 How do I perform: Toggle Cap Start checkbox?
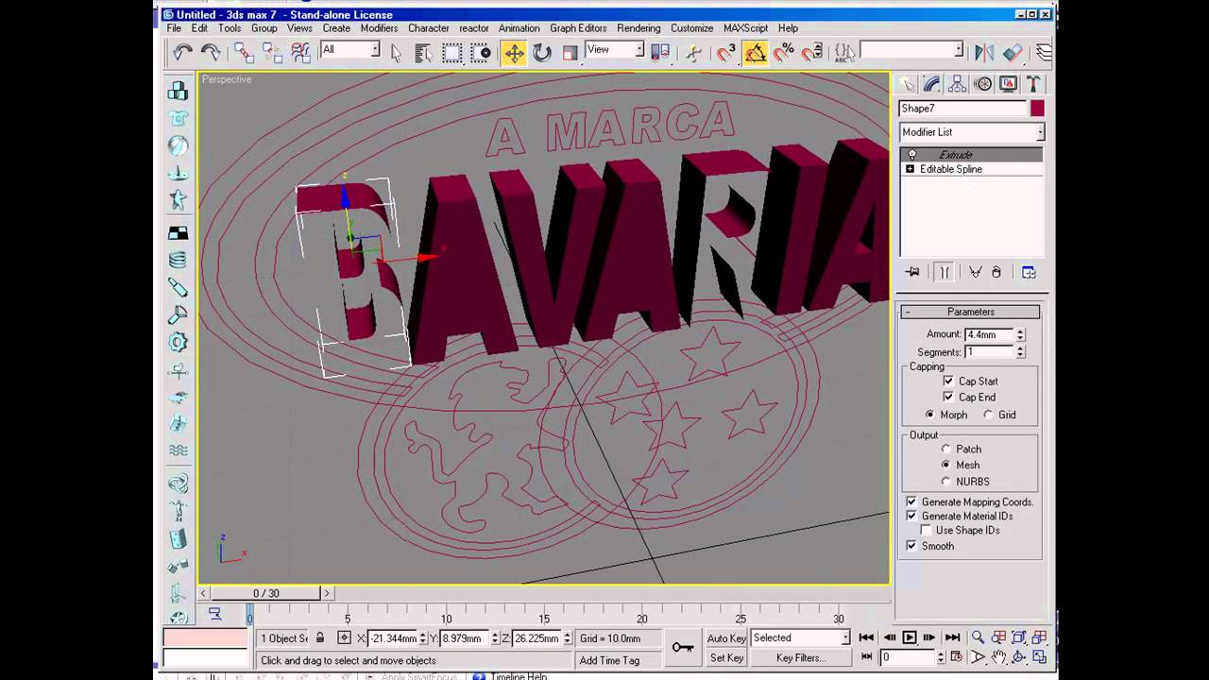948,382
